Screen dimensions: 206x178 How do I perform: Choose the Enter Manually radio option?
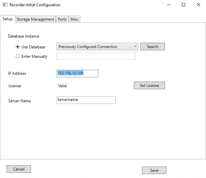pos(18,56)
